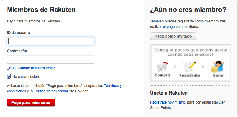Open the Términos y condiciones link
The height and width of the screenshot is (117, 238).
[64, 88]
